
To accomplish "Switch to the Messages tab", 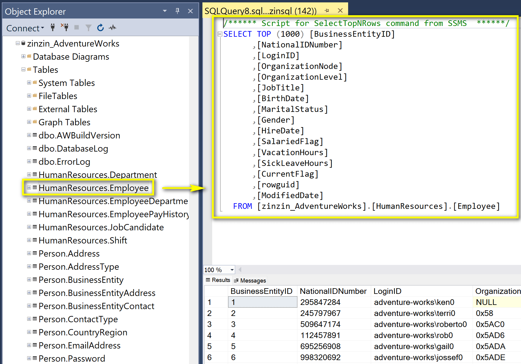I will [x=250, y=280].
